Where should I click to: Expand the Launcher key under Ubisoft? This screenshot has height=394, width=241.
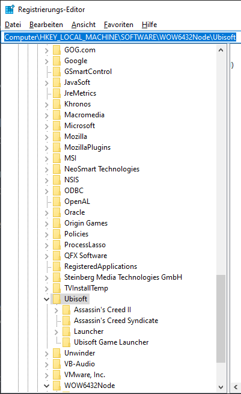[56, 332]
